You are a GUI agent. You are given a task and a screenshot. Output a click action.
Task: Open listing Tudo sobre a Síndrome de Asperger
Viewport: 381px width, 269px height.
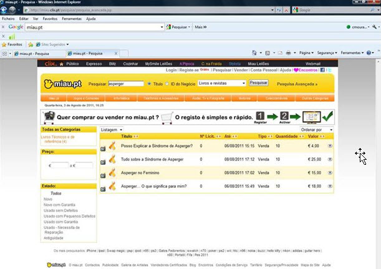(x=152, y=159)
